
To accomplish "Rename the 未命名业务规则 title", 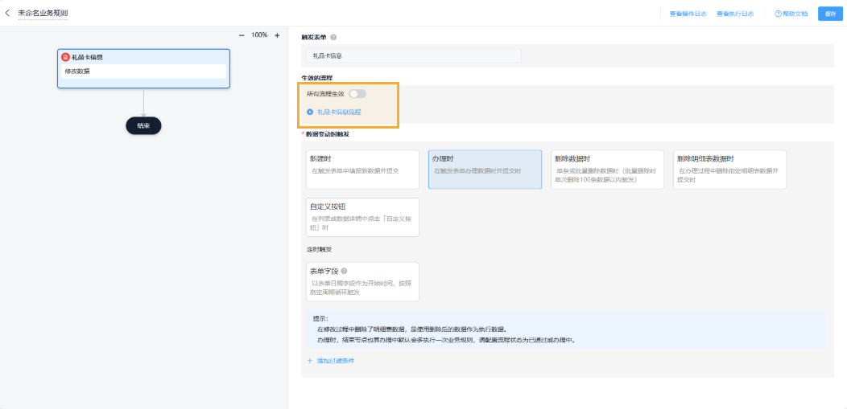I will (43, 12).
